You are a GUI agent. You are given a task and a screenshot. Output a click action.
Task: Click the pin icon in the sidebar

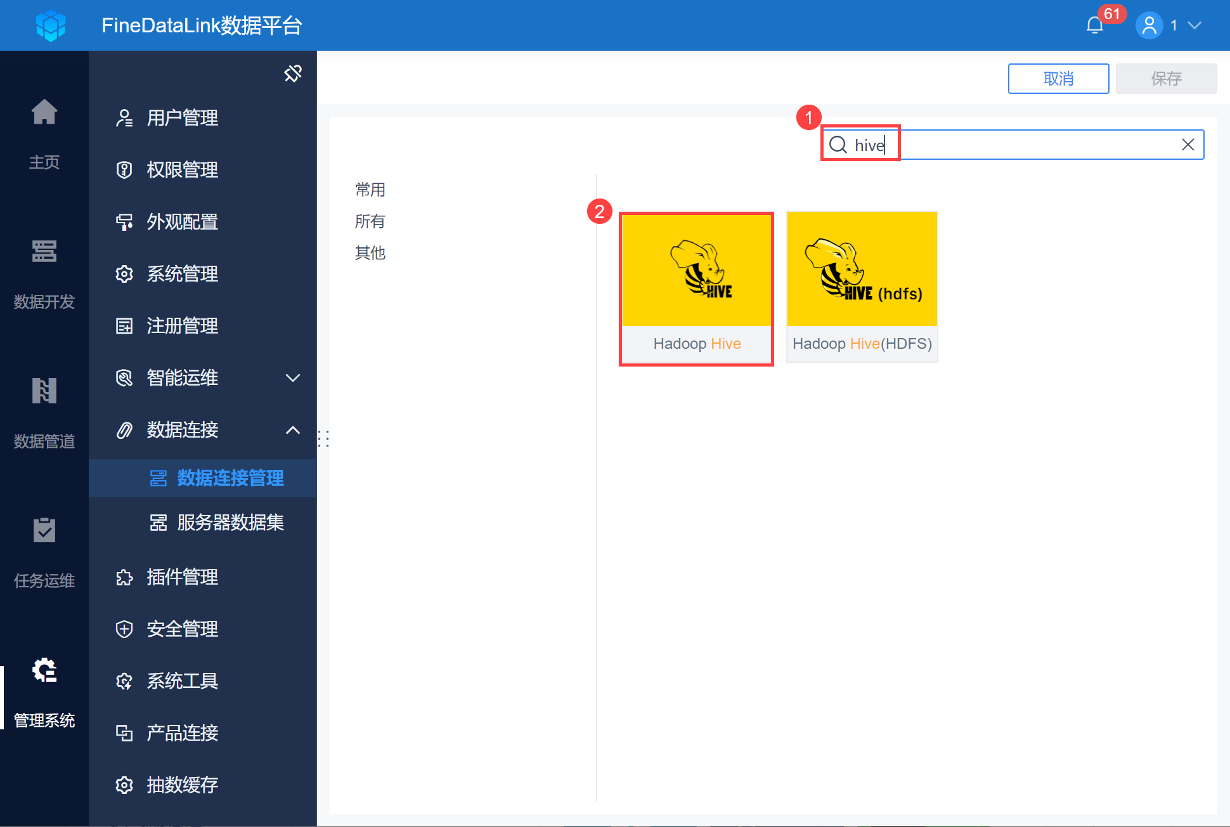pos(293,74)
